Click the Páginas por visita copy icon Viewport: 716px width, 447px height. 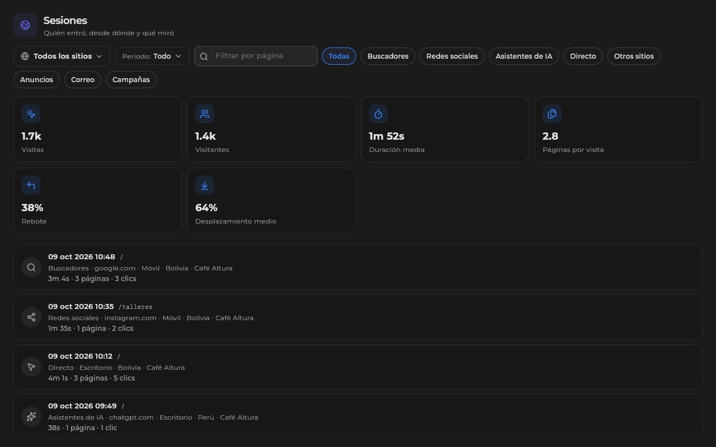(552, 114)
